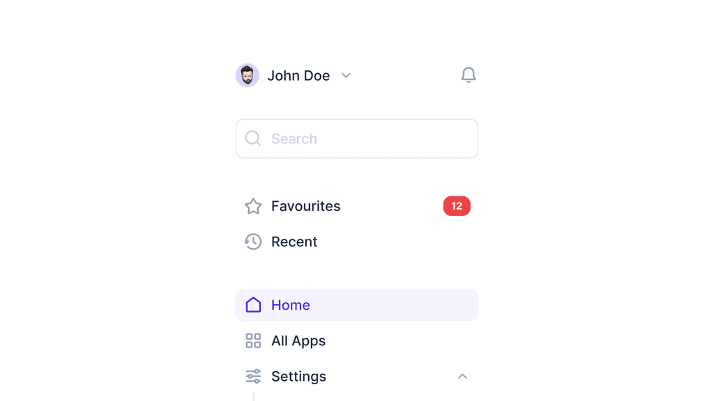Image resolution: width=714 pixels, height=401 pixels.
Task: Open the Recent items list
Action: click(x=294, y=242)
